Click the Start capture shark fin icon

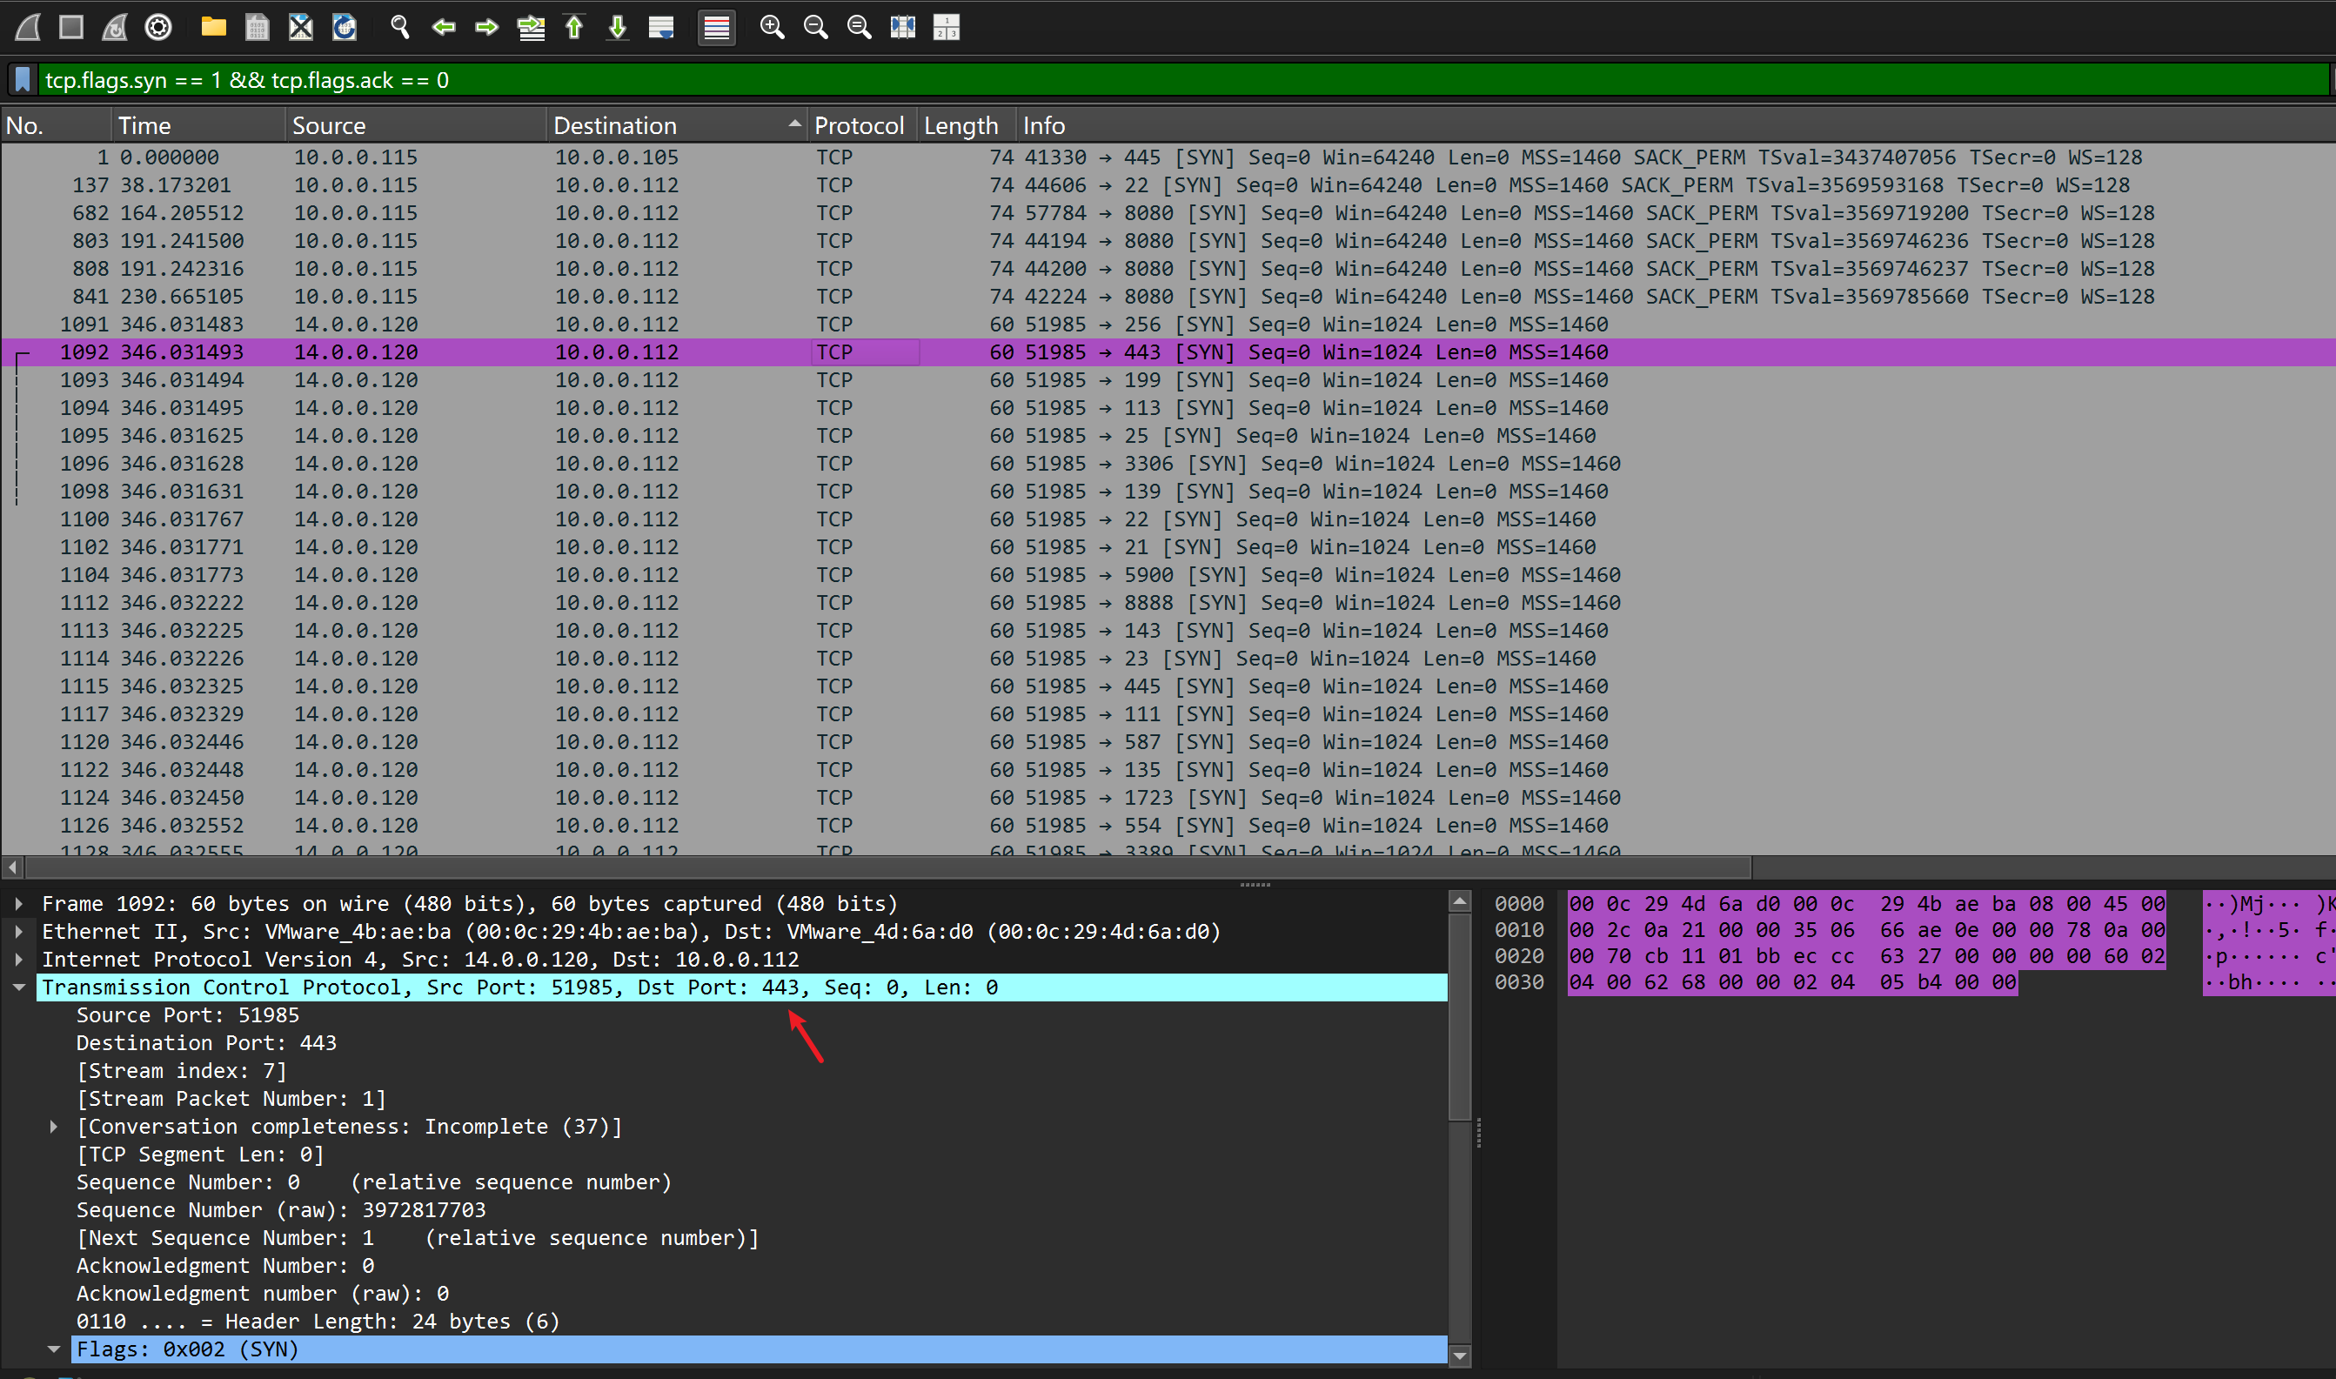click(28, 27)
